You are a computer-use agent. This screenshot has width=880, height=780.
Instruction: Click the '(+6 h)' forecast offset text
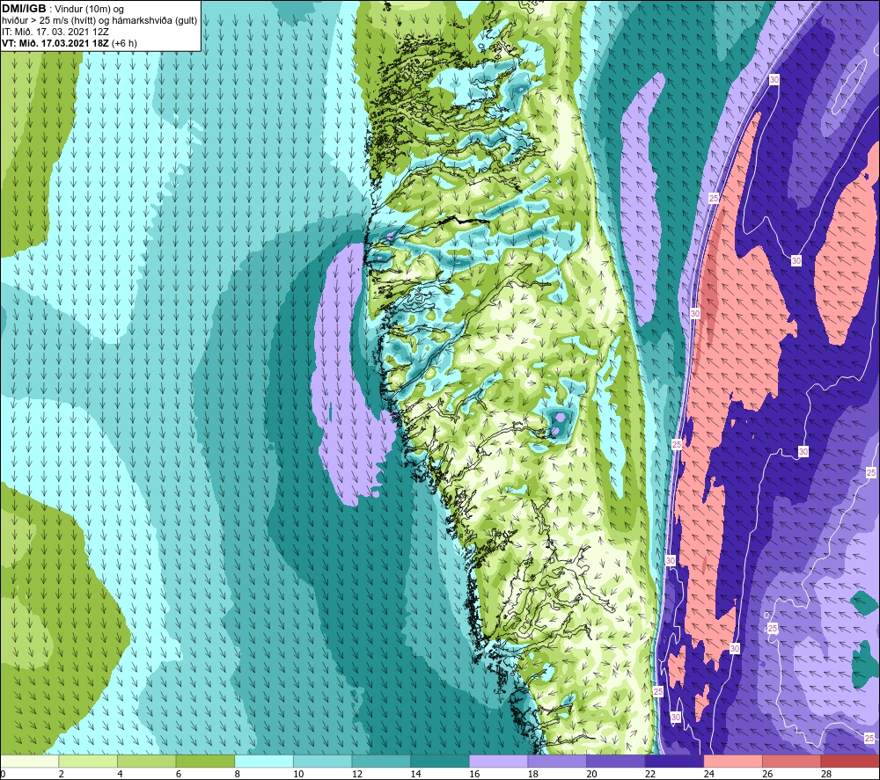(x=124, y=43)
